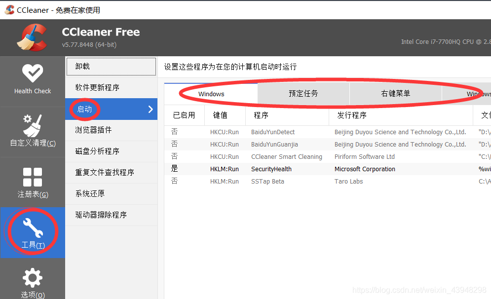Open Options gear icon (选项)
The width and height of the screenshot is (491, 299).
click(x=33, y=278)
